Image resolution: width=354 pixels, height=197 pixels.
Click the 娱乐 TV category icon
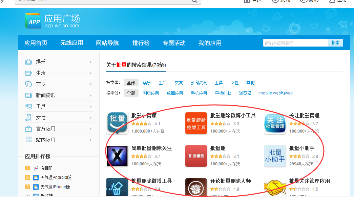point(28,62)
